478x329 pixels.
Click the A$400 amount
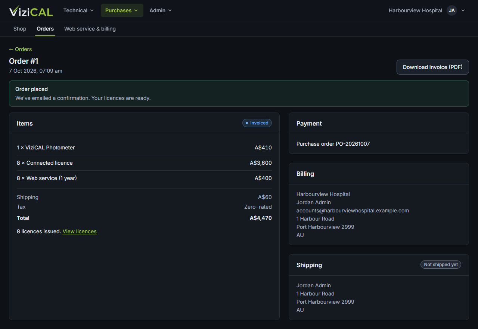click(263, 178)
